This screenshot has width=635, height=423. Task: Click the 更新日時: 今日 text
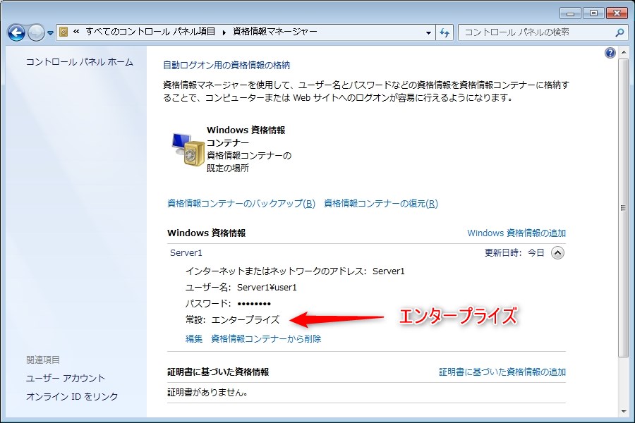(x=514, y=253)
